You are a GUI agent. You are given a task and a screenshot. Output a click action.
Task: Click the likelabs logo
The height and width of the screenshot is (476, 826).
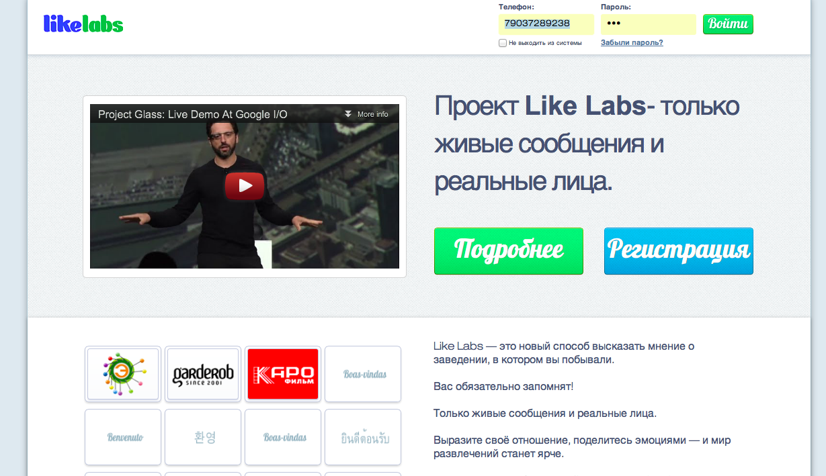[x=83, y=24]
